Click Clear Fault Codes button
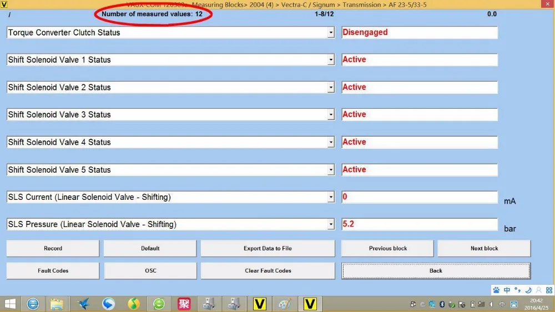 coord(268,270)
